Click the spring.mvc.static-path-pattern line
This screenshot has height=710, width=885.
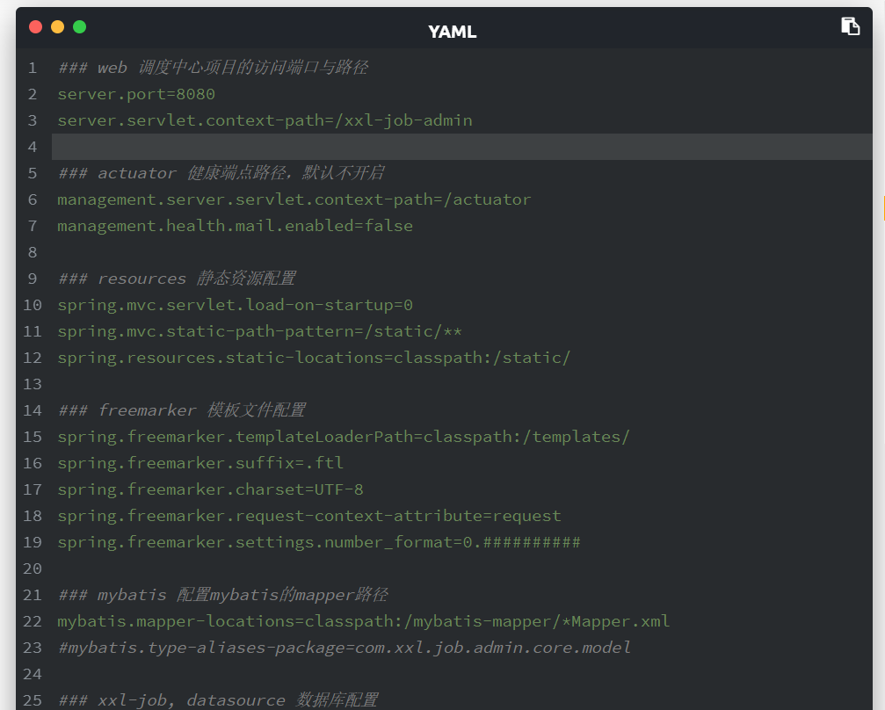point(259,331)
